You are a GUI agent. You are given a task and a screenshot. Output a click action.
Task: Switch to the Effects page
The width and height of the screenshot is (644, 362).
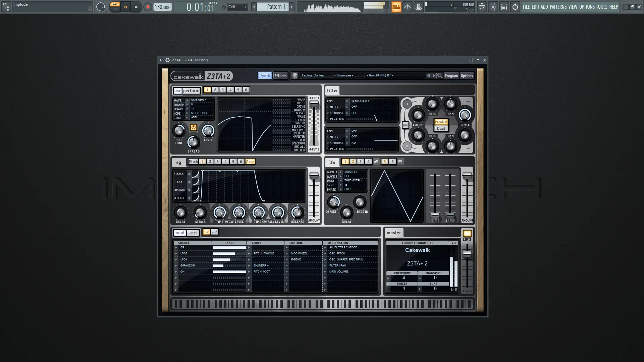(280, 76)
